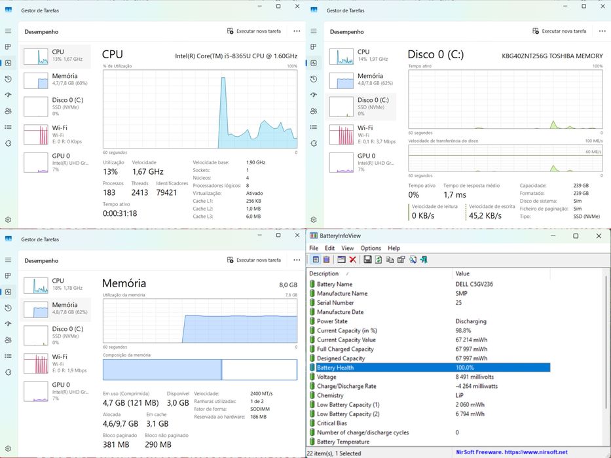Image resolution: width=611 pixels, height=458 pixels.
Task: Open Find icon in BatteryInfoView toolbar
Action: [413, 260]
